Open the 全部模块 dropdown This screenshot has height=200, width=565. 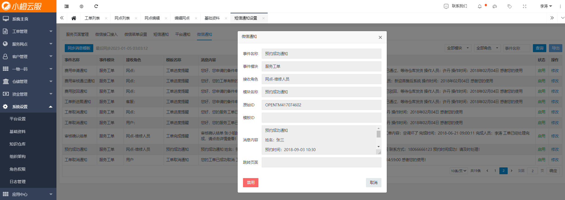coord(458,48)
